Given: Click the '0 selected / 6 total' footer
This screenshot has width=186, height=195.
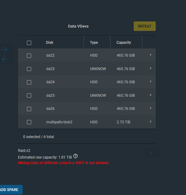Looking at the screenshot, I should coord(39,137).
